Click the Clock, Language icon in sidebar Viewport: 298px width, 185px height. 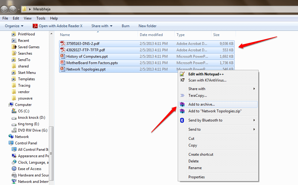14,162
